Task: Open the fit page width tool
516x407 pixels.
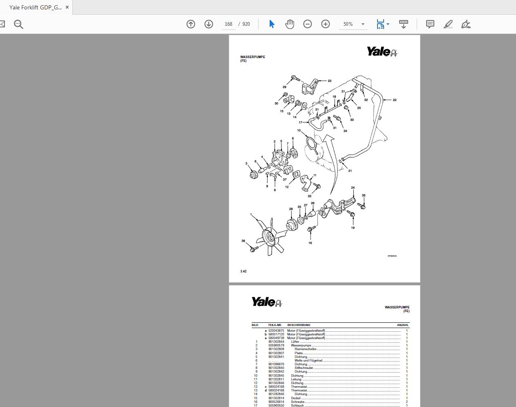Action: point(380,24)
